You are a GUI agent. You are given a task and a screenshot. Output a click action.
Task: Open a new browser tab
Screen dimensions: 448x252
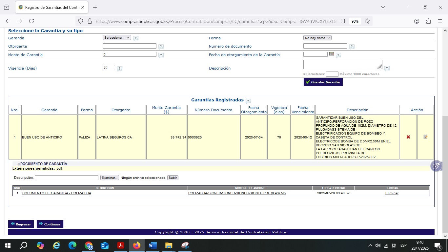coord(95,7)
